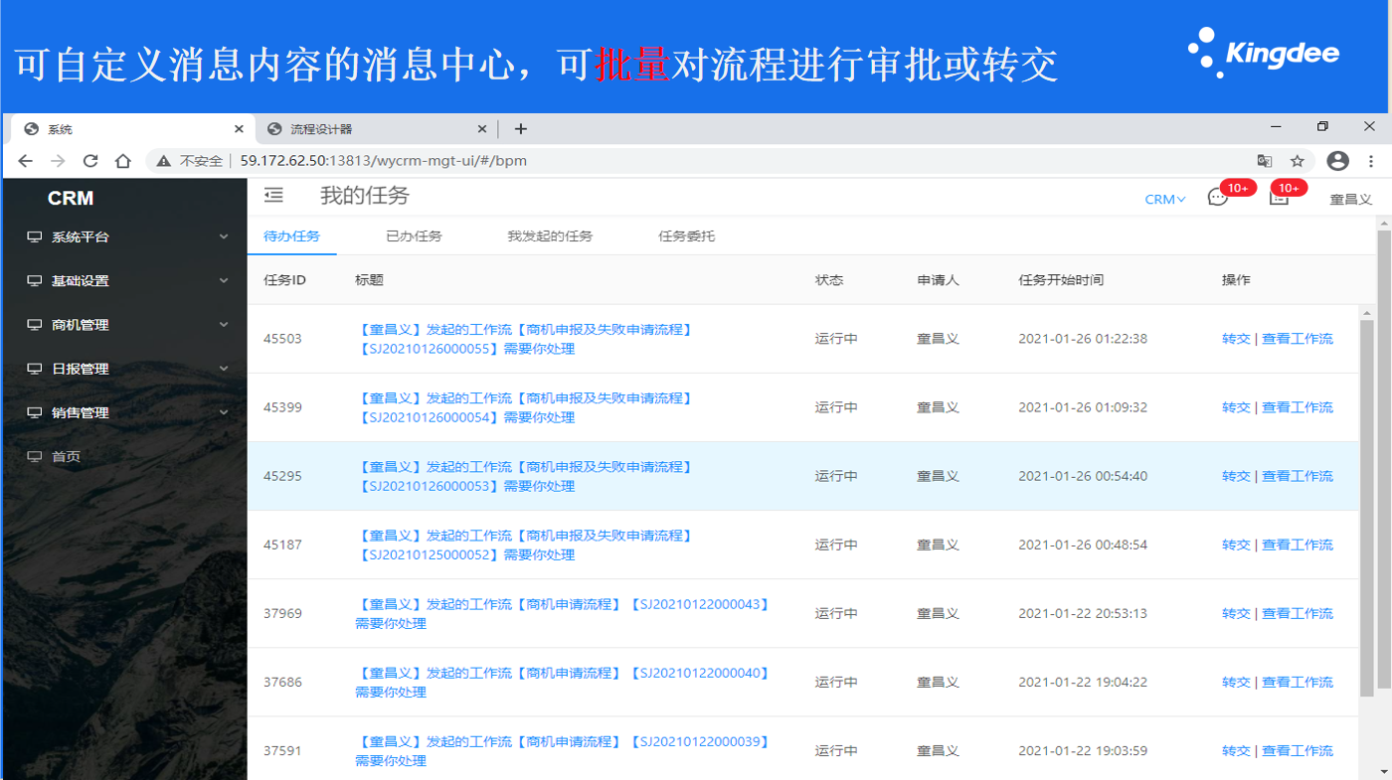Click the 首页 item in sidebar
Screen dimensions: 1392x780
[66, 457]
